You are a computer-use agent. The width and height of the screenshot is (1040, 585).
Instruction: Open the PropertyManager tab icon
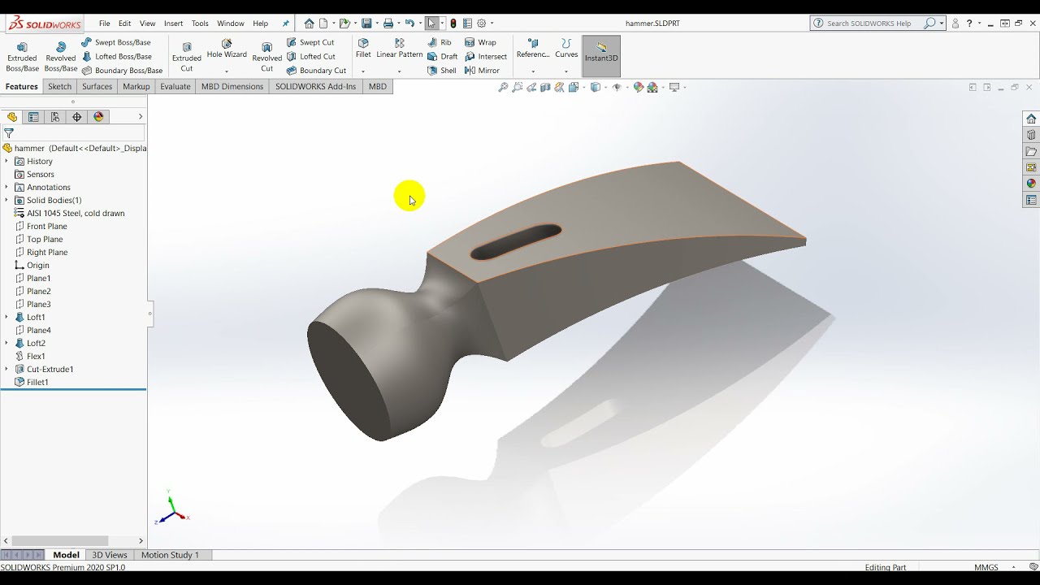click(x=33, y=117)
